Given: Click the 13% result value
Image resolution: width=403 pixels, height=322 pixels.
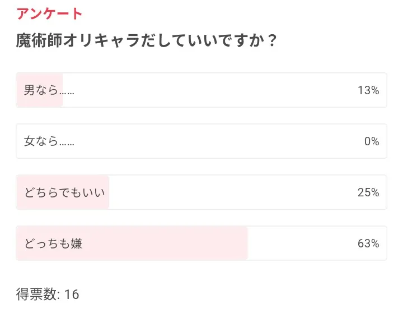Looking at the screenshot, I should (368, 90).
